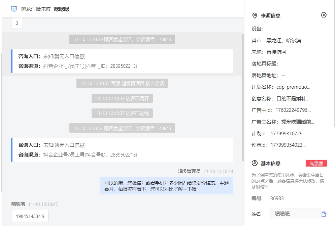Click the sender name 嗯嗯嗯 at 12:18:47
Screen dimensions: 335x226
click(18, 204)
